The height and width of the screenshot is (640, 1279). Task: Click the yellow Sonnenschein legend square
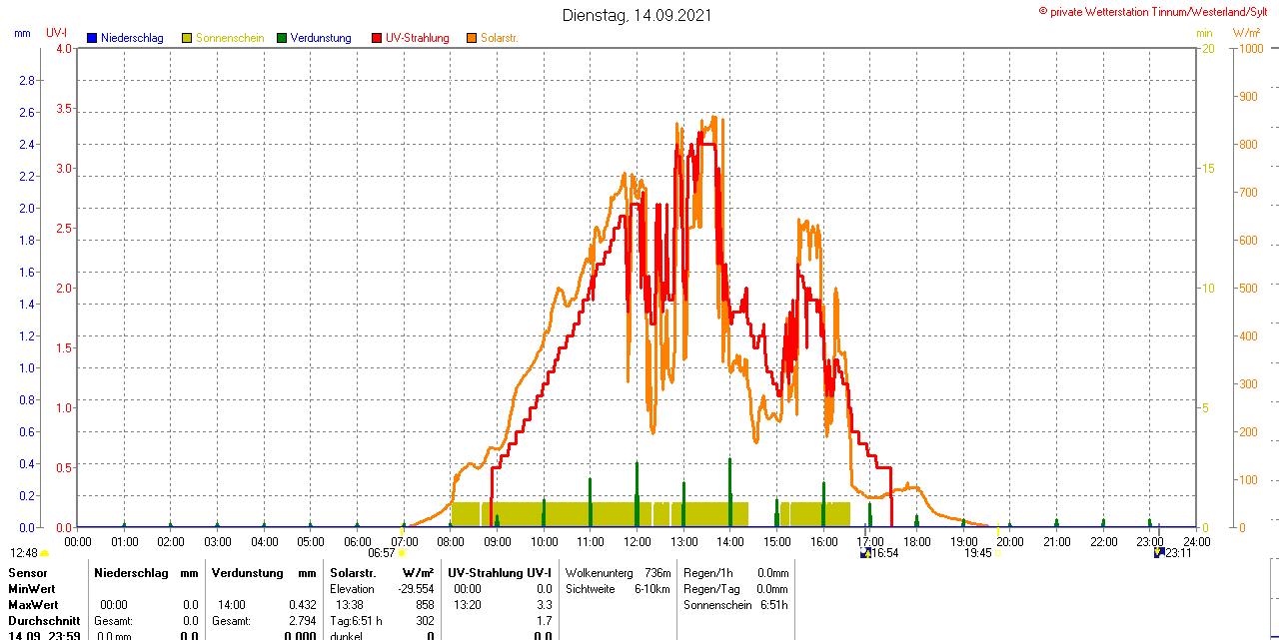[x=187, y=38]
